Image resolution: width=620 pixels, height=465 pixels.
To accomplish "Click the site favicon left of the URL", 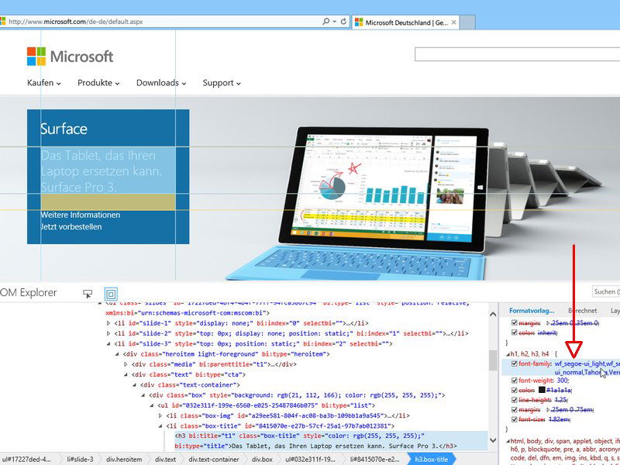I will [x=2, y=22].
